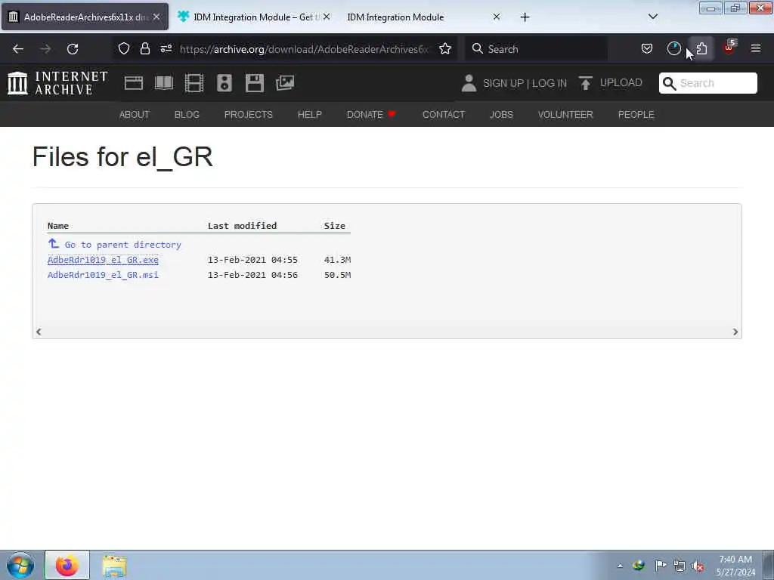Click SIGN UP link

(503, 83)
